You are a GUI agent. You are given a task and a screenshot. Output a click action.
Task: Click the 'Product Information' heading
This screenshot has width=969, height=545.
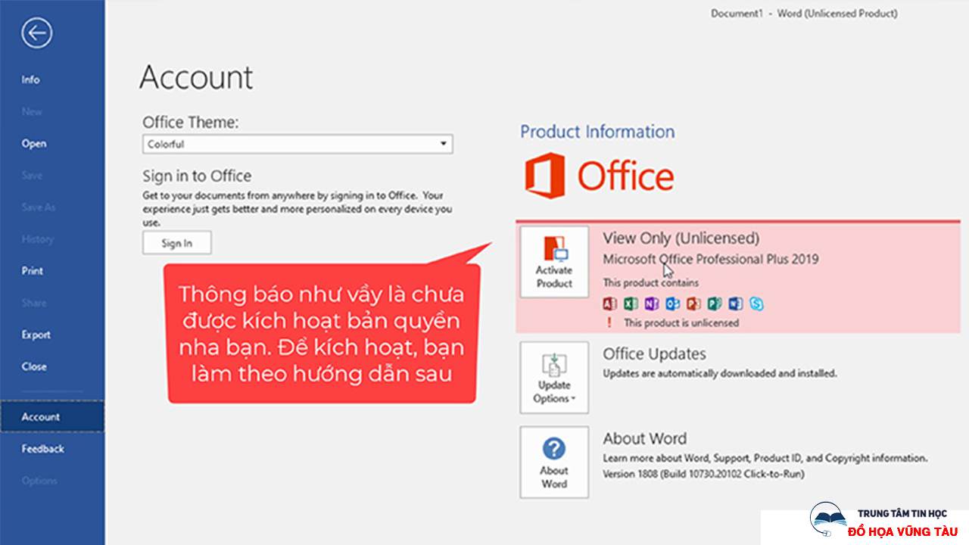tap(597, 132)
